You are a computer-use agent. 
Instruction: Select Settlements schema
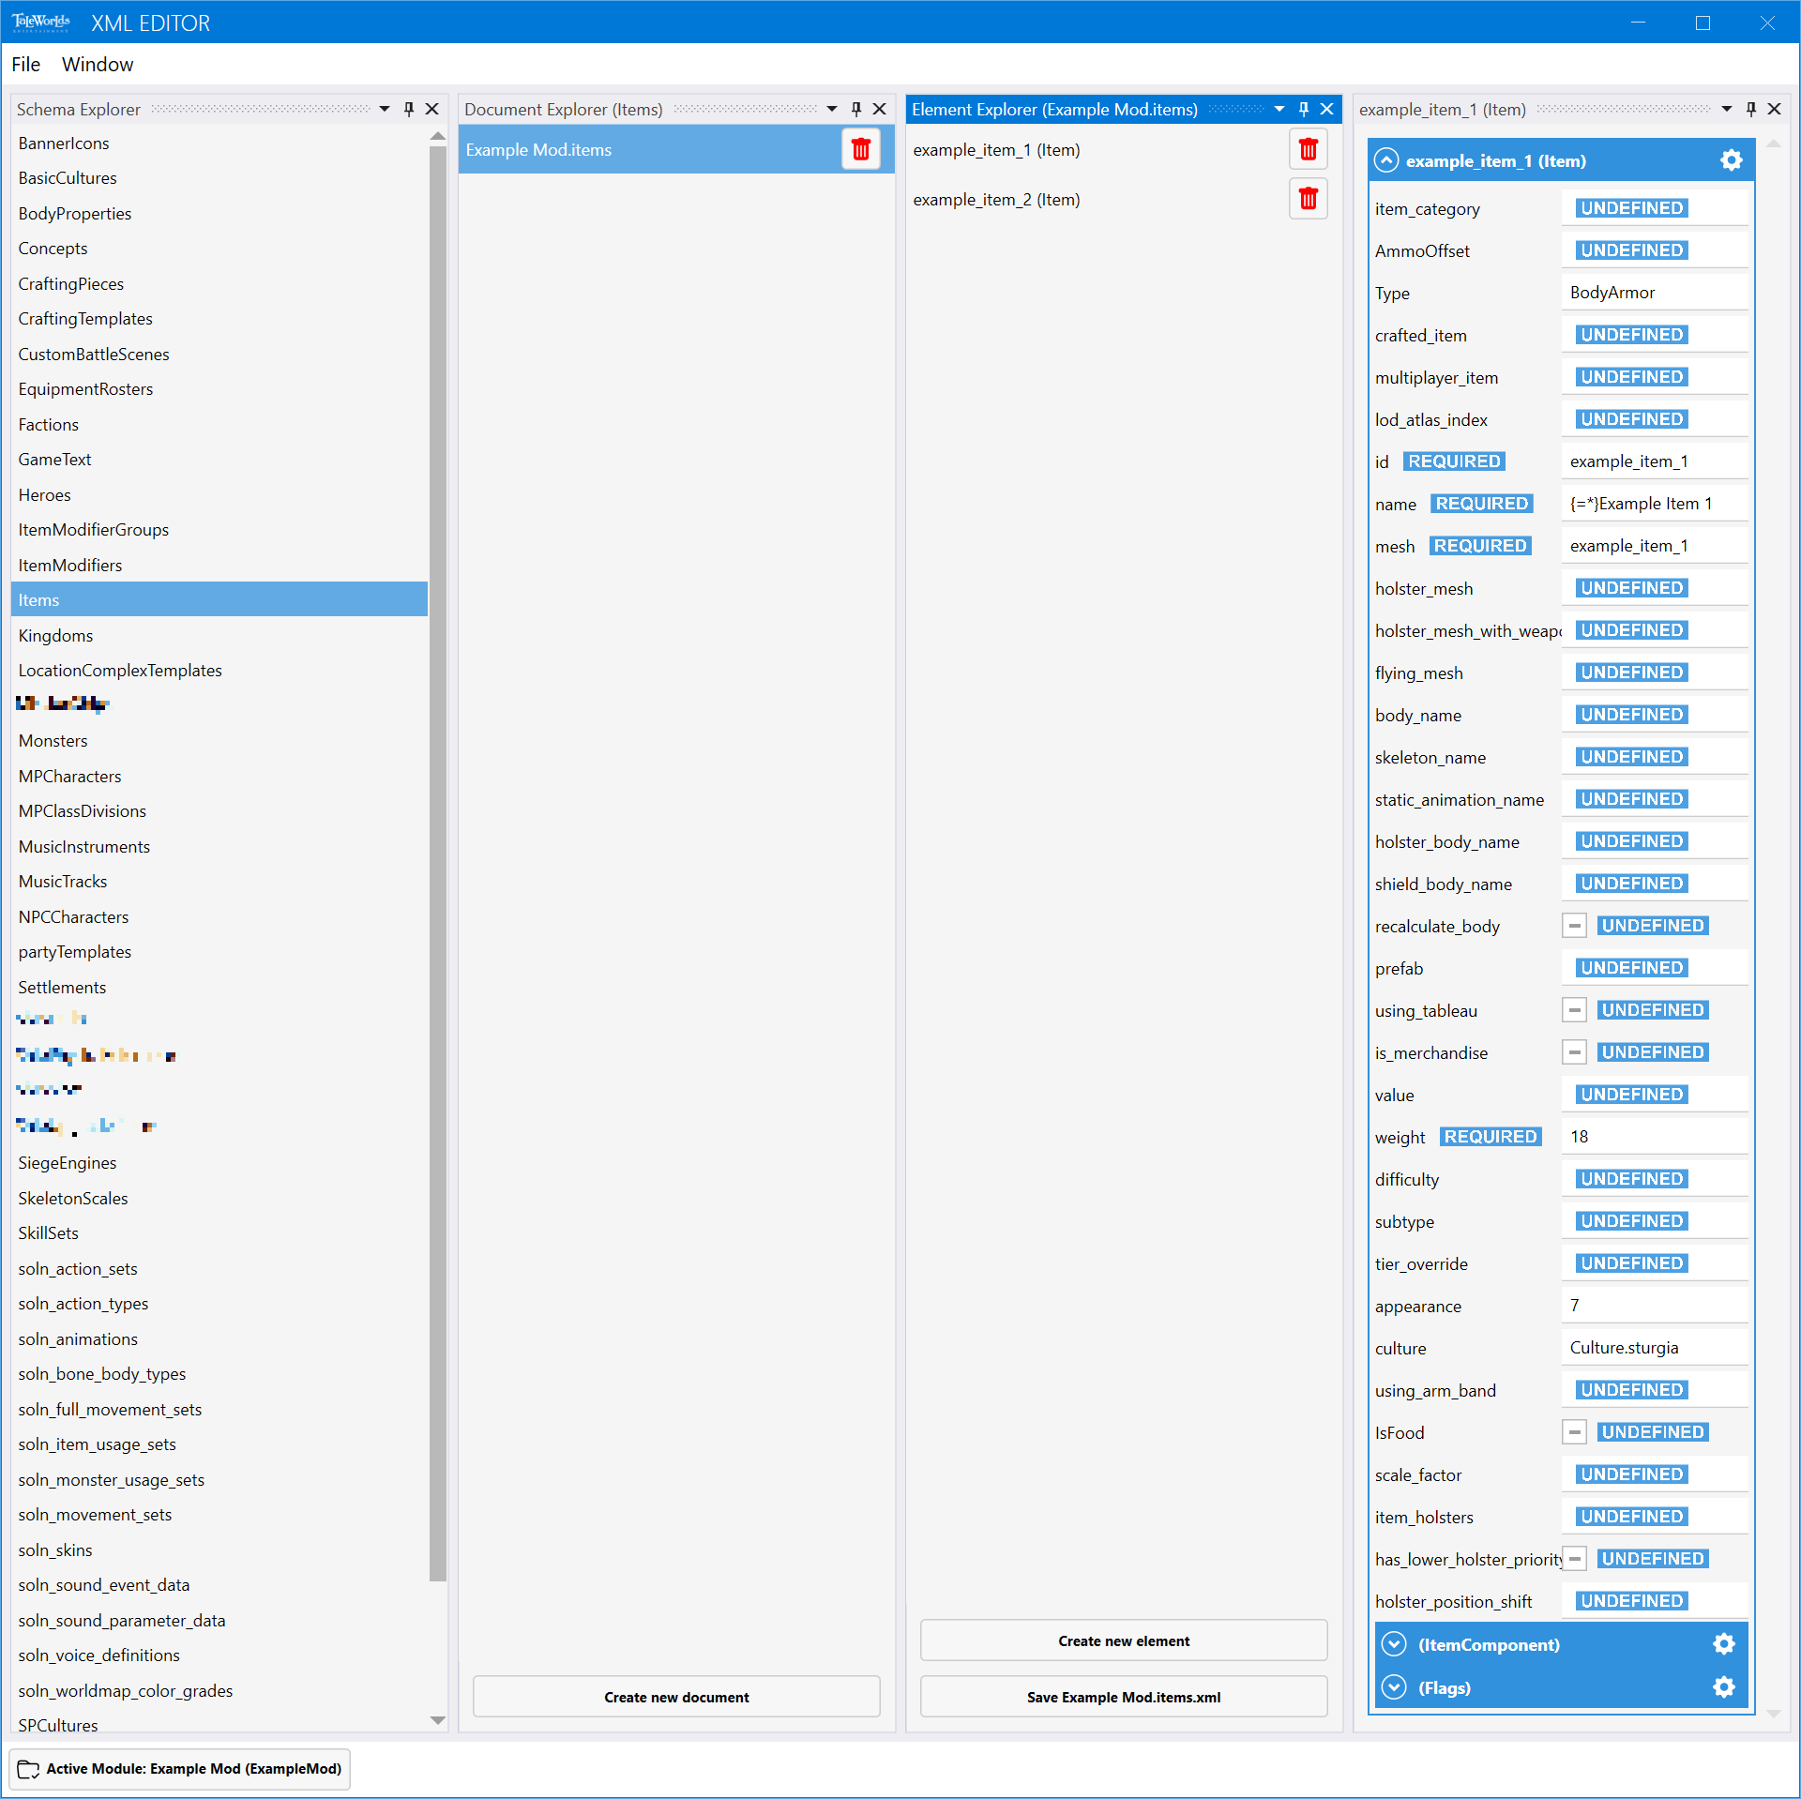tap(219, 987)
